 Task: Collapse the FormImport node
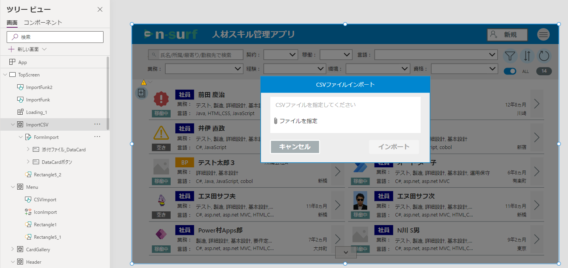click(20, 137)
